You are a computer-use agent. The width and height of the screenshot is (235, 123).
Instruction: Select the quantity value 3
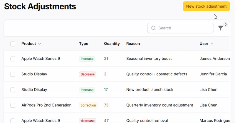pos(105,74)
